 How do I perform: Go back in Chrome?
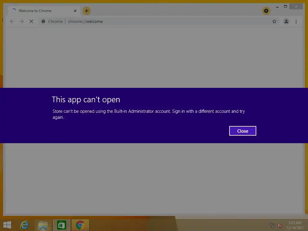pos(12,21)
